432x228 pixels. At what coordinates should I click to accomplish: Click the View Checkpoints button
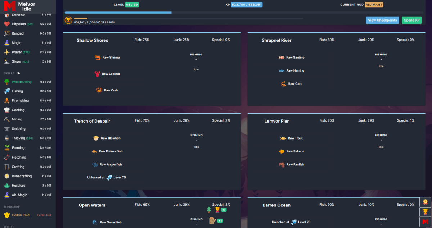coord(382,20)
